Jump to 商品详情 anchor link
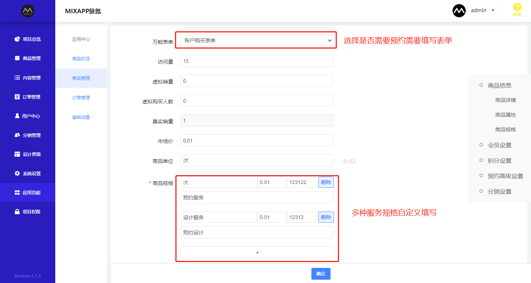The image size is (531, 283). [x=506, y=100]
